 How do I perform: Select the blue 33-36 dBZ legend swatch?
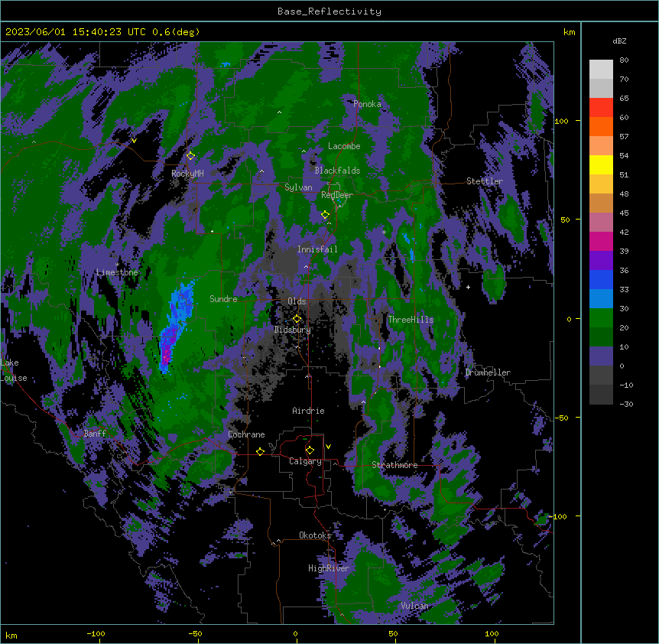(x=601, y=279)
